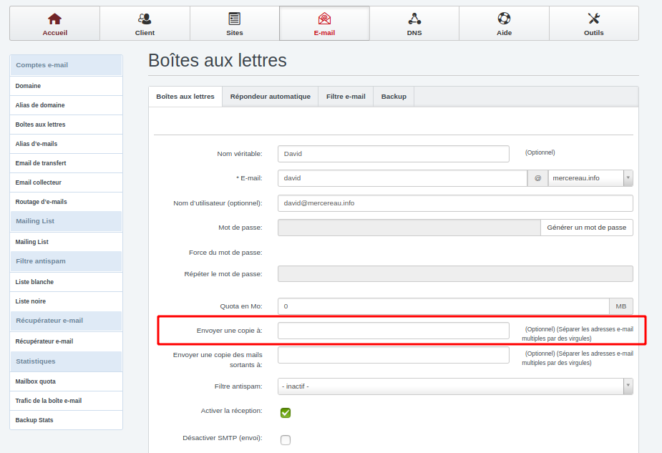Enable the Désactiver SMTP (envoi) checkbox
The height and width of the screenshot is (453, 662).
(x=286, y=439)
